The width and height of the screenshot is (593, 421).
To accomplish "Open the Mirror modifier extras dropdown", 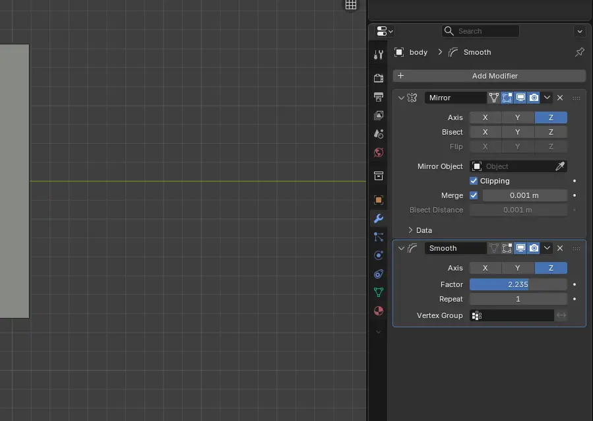I will 577,97.
